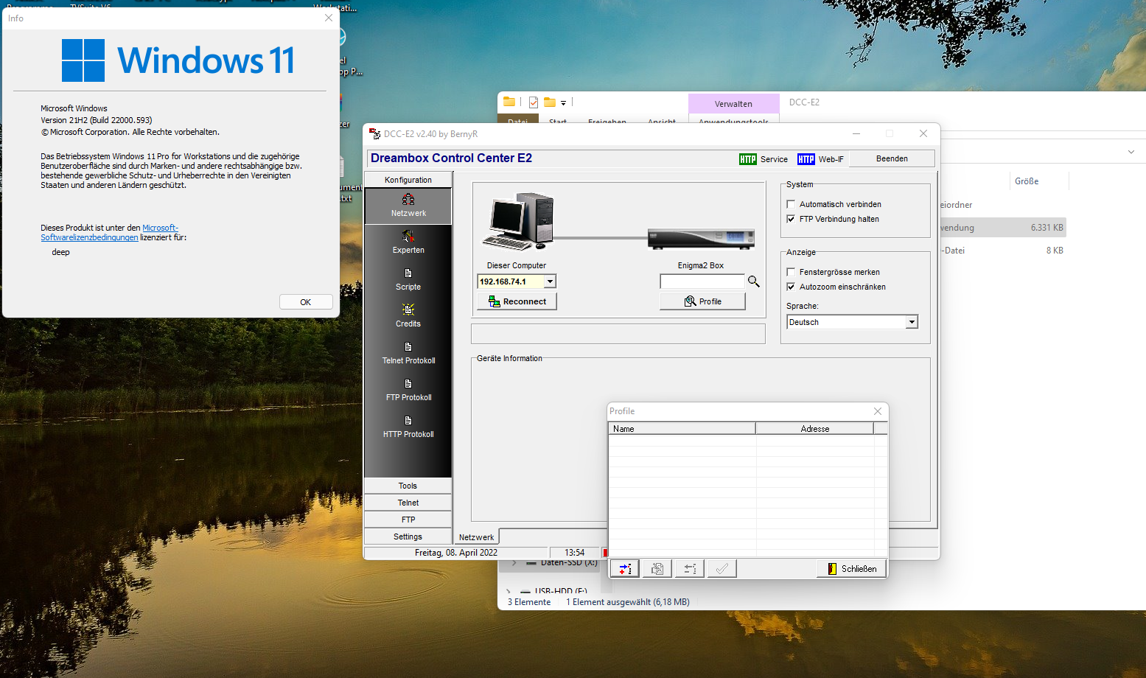This screenshot has height=678, width=1146.
Task: Expand the USB-HDD tree node
Action: click(x=508, y=591)
